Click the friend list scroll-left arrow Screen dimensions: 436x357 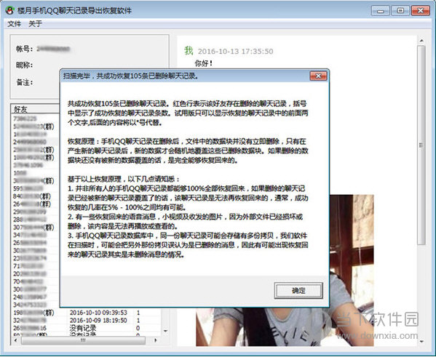tap(15, 340)
